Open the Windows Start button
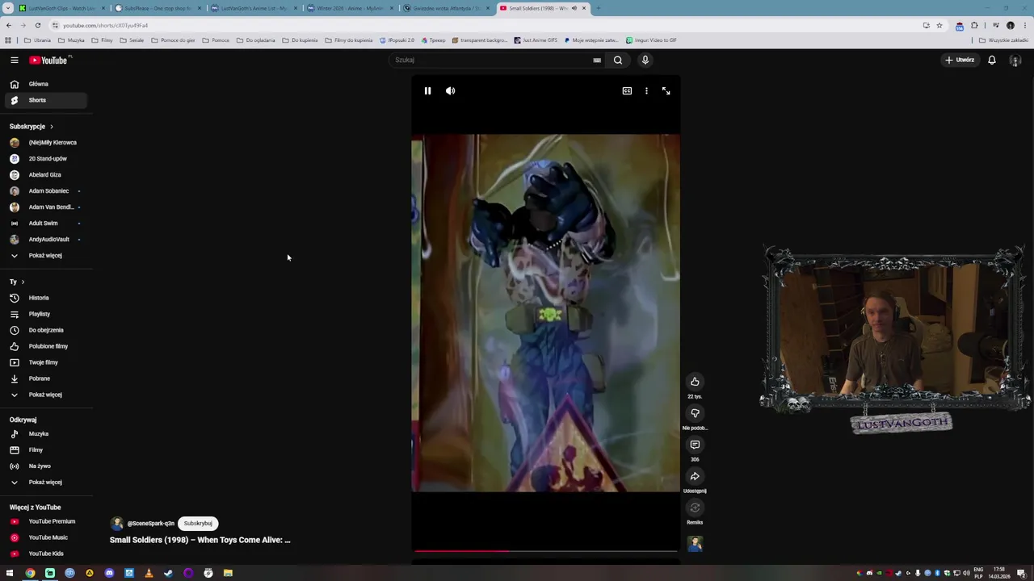 [10, 573]
